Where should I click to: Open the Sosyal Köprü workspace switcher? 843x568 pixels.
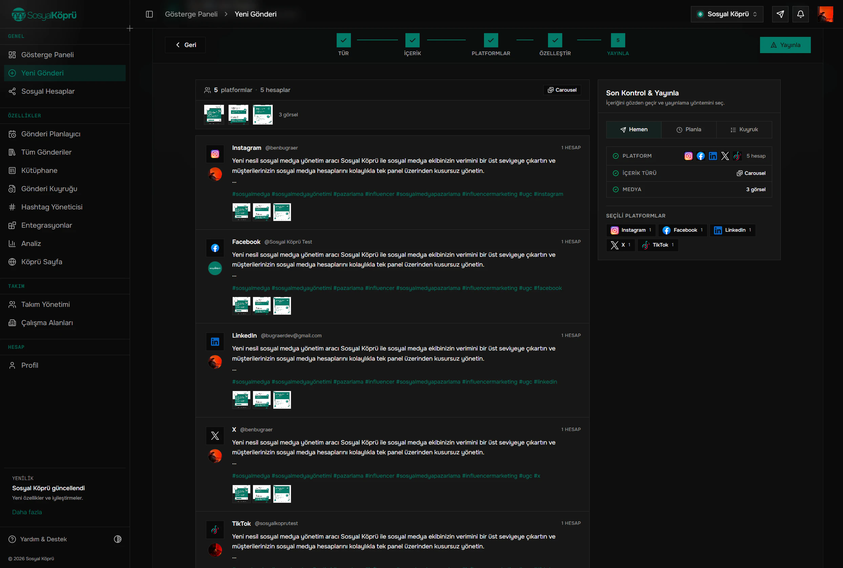click(x=727, y=14)
